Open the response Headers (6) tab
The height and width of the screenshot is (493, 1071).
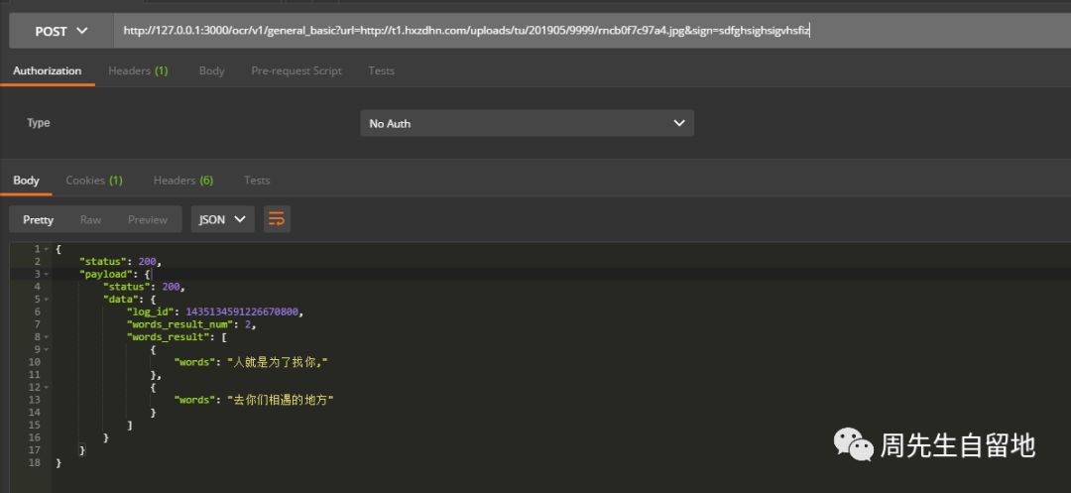(183, 181)
